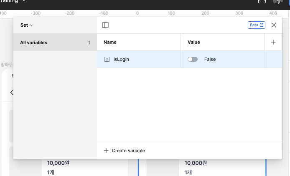
Task: Click the user avatar in the top bar
Action: click(277, 2)
